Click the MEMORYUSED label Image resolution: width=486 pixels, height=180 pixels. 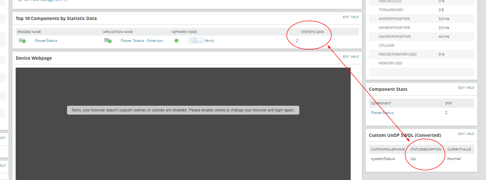390,63
